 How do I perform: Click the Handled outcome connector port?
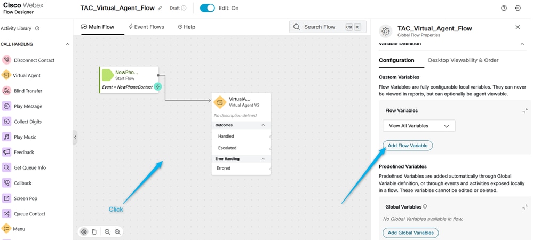(271, 137)
